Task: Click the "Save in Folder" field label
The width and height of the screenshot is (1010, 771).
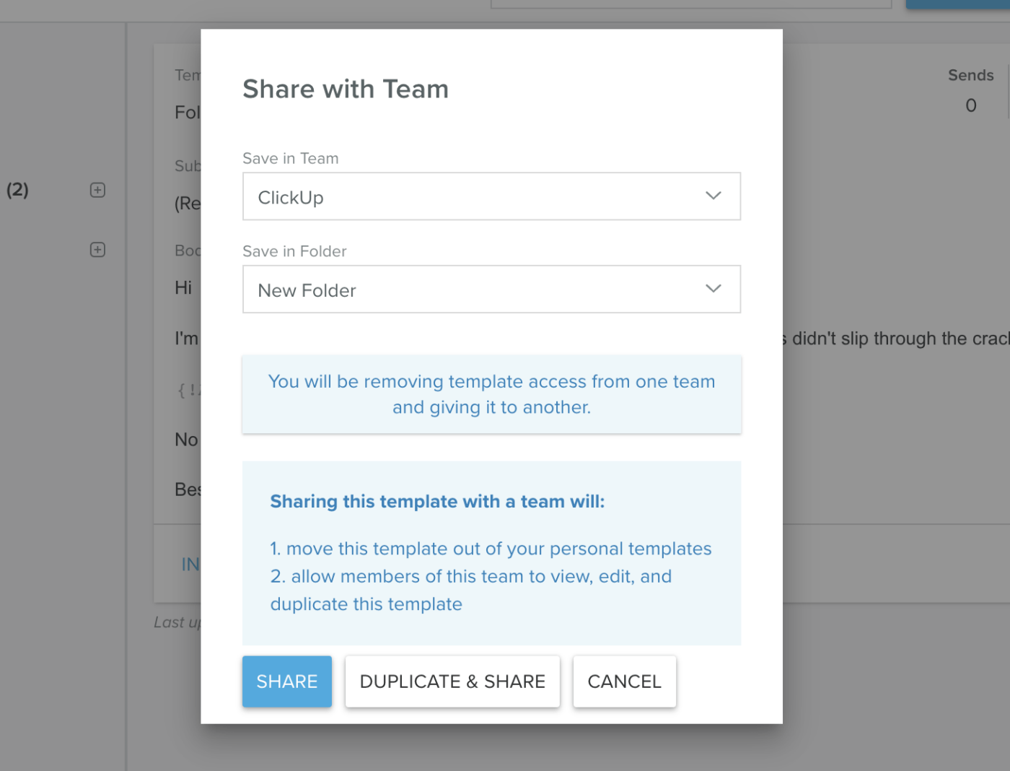Action: pyautogui.click(x=294, y=251)
